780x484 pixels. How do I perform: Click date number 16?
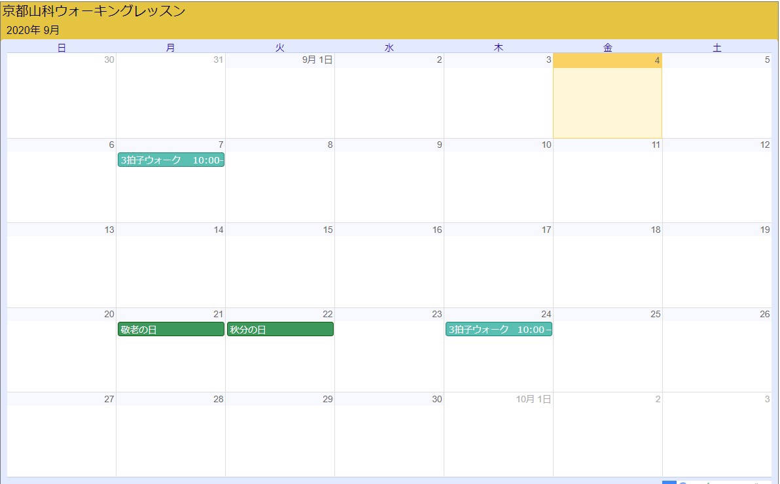point(436,230)
